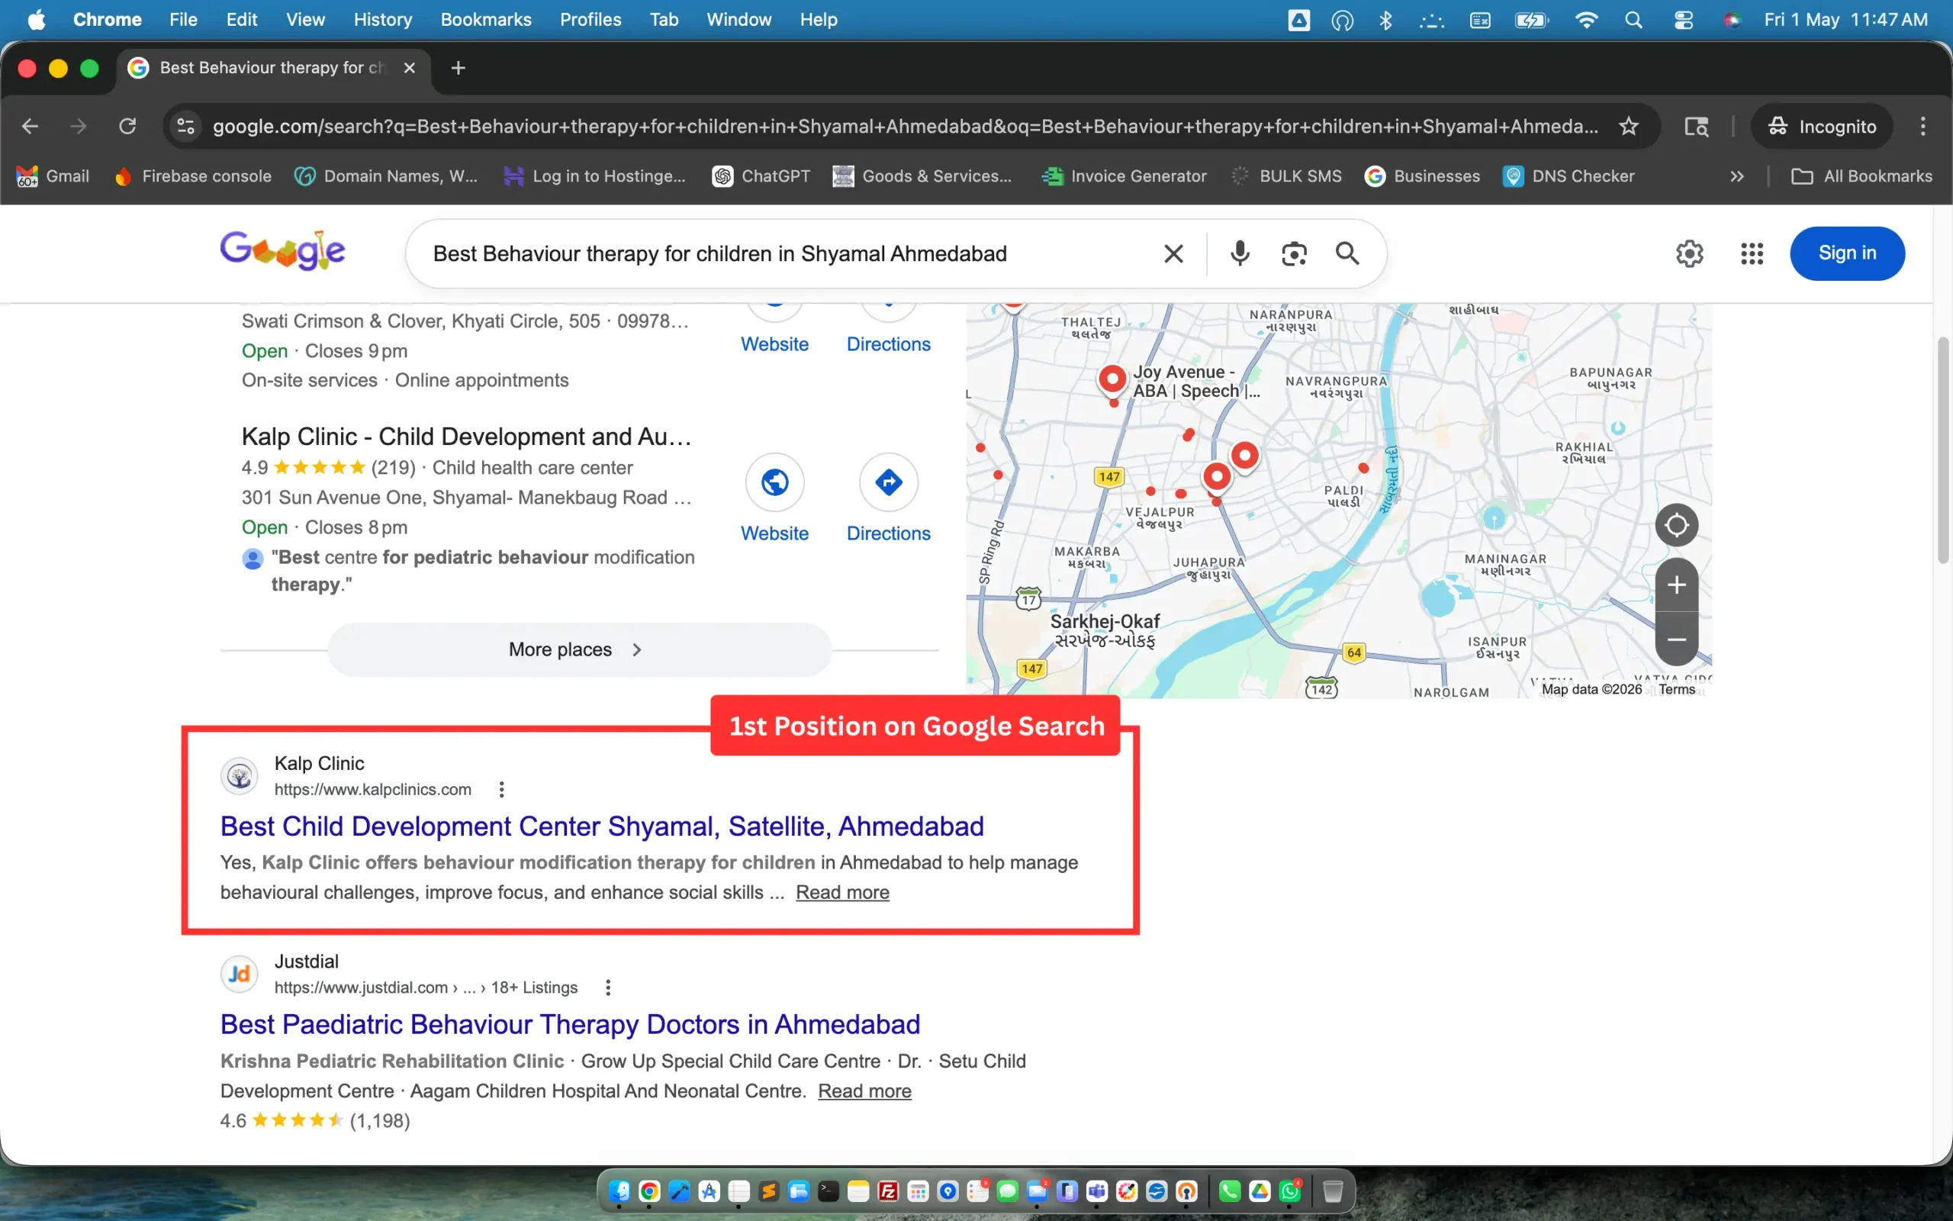
Task: Open the BULK SMS bookmark
Action: (1285, 176)
